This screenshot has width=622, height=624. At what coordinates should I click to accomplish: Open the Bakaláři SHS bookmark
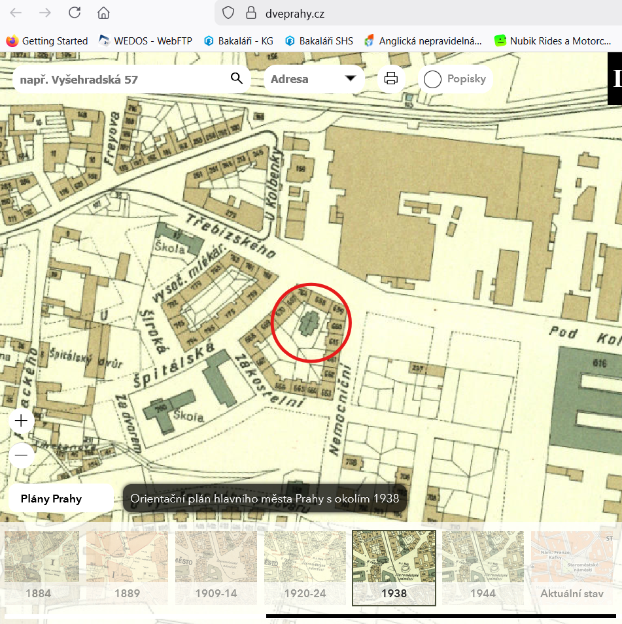(x=319, y=41)
